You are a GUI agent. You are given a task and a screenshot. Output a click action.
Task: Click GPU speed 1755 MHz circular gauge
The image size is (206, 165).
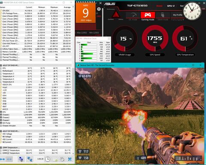tap(155, 38)
